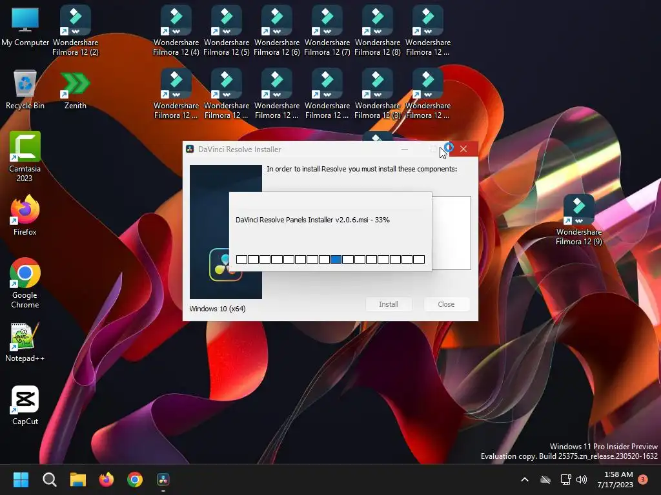Open notifications badge in system tray

point(643,479)
